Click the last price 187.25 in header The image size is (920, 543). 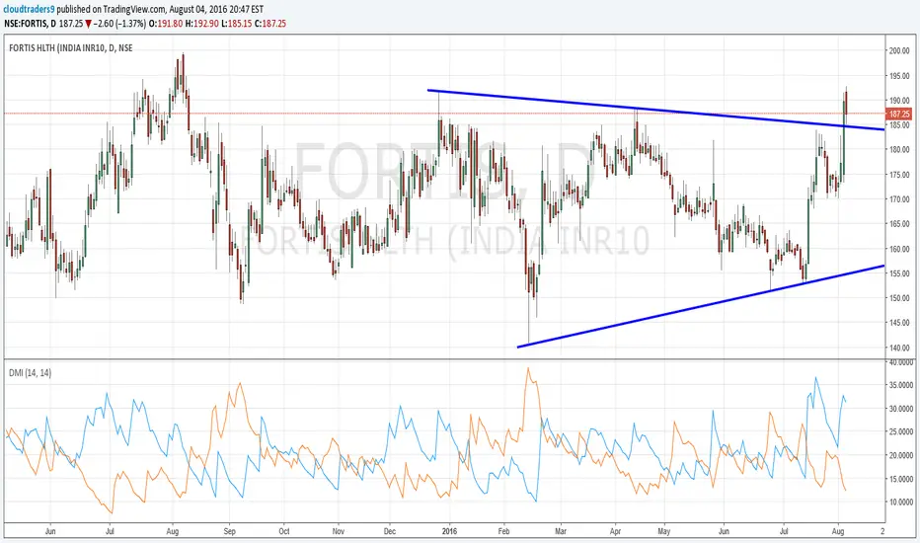tap(71, 24)
